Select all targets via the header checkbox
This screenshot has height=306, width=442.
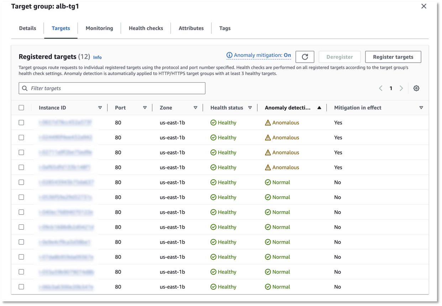pos(21,107)
